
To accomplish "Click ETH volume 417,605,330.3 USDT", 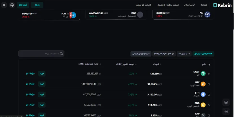I will (92, 94).
